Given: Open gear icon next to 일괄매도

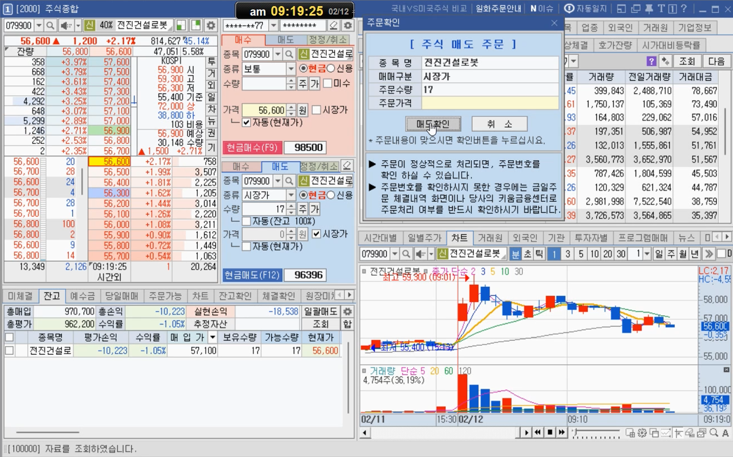Looking at the screenshot, I should (x=347, y=312).
